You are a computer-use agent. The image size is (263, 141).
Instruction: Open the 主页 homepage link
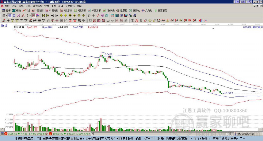point(249,2)
